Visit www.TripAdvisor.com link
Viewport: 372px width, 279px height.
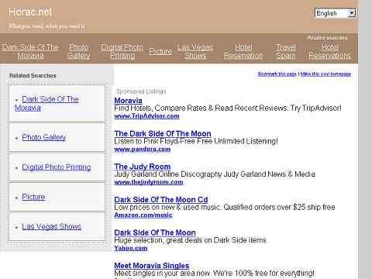[x=146, y=116]
